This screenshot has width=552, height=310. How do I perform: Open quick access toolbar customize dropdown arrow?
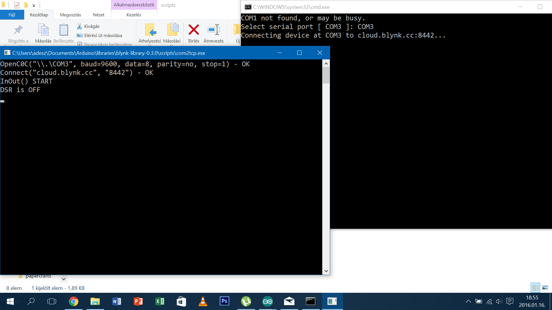[x=34, y=5]
